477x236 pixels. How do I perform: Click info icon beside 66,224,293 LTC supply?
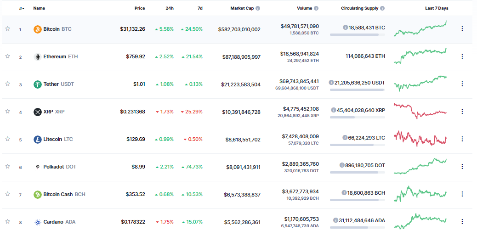coord(345,137)
